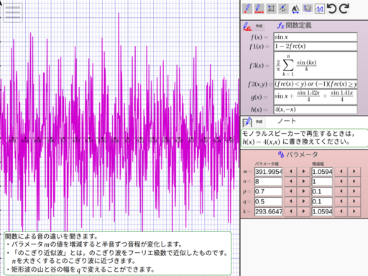The width and height of the screenshot is (368, 276).
Task: Click the parameter p value field 0.7
Action: click(268, 192)
